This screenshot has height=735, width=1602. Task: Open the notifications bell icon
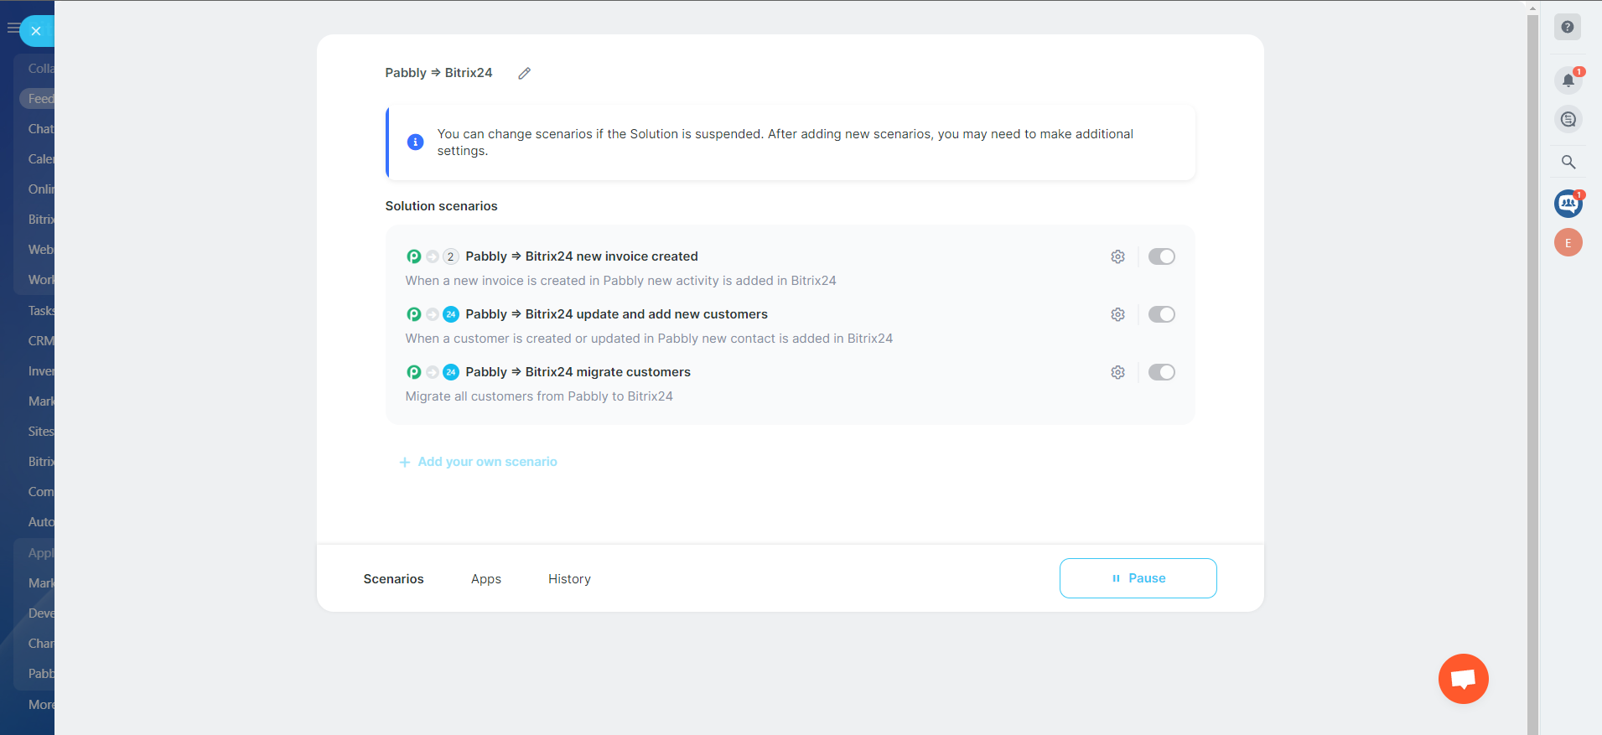(x=1568, y=80)
